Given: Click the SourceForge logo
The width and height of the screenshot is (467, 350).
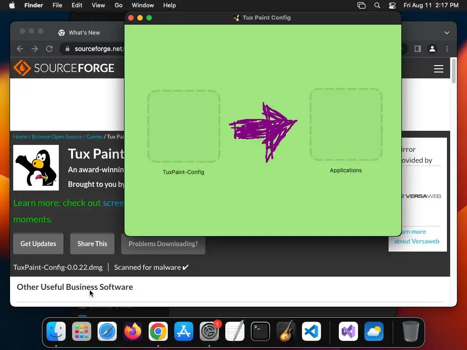Looking at the screenshot, I should (64, 68).
